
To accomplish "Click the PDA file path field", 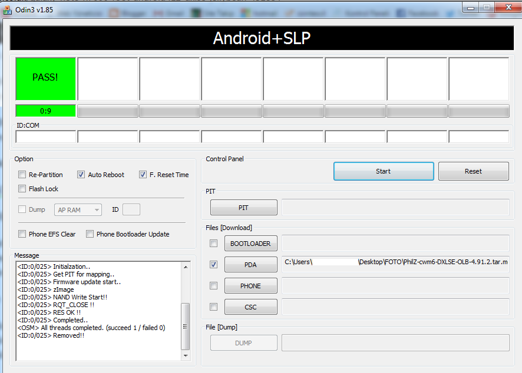I will click(x=395, y=265).
